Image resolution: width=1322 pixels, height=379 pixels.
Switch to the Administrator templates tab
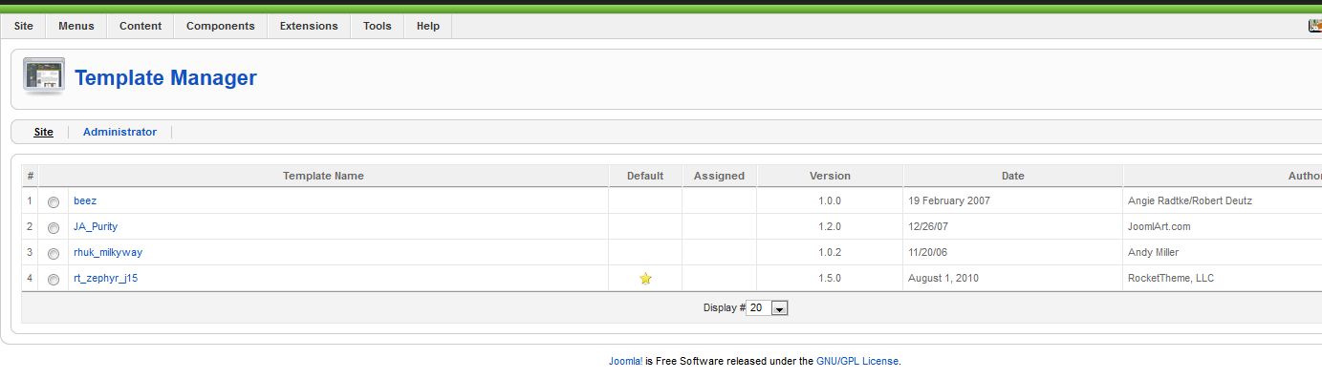(119, 132)
